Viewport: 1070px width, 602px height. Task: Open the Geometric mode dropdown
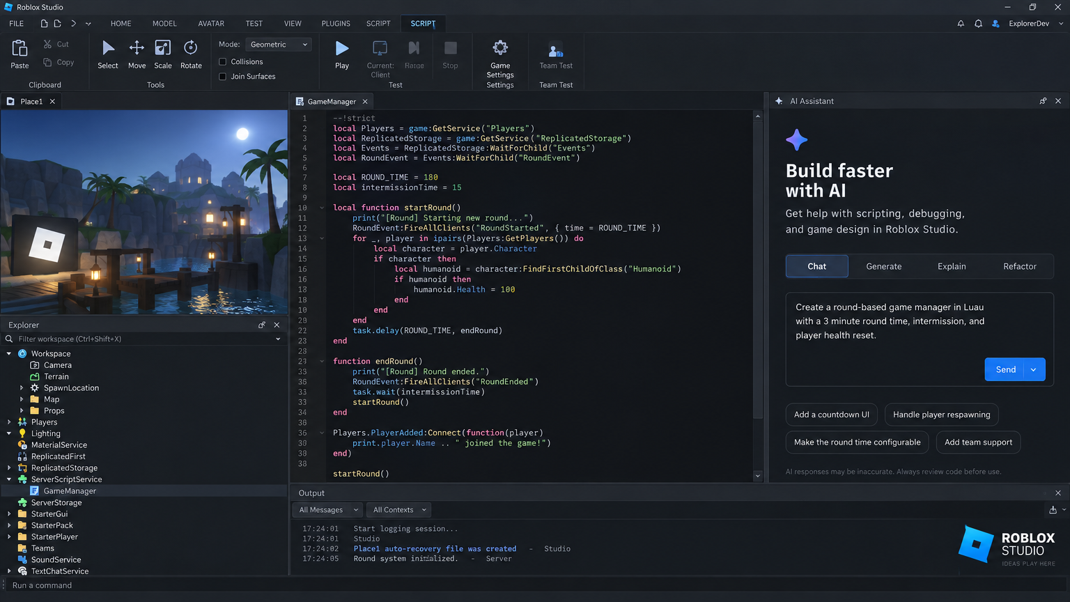point(279,45)
